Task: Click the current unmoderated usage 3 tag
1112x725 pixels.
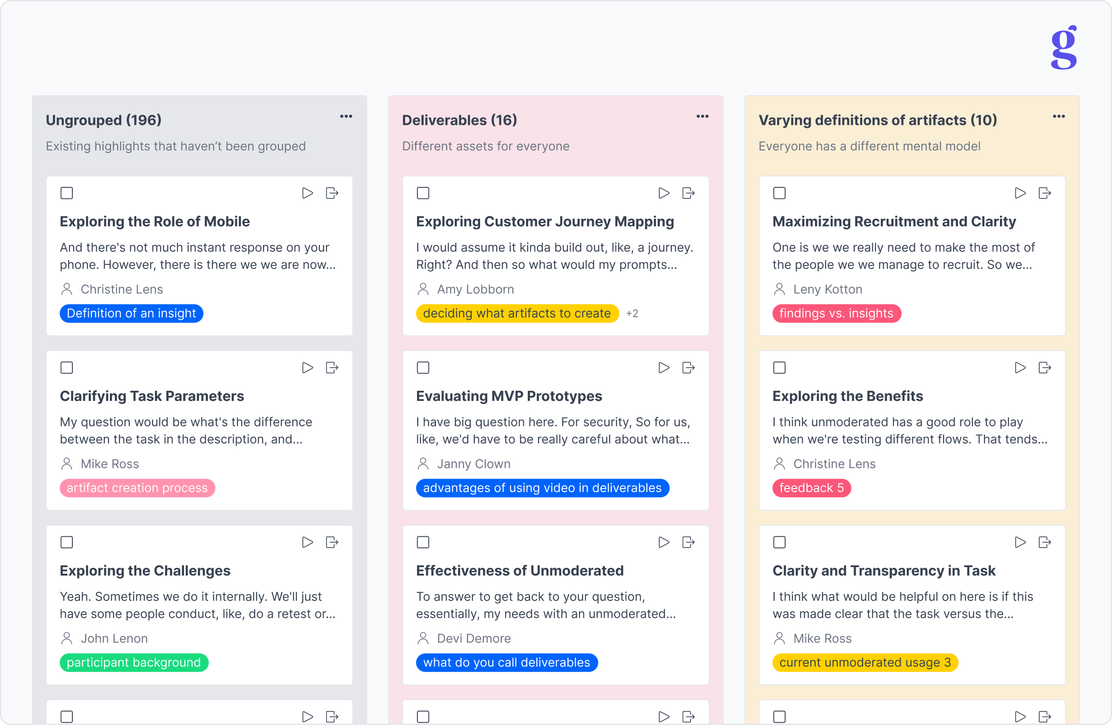Action: tap(865, 663)
